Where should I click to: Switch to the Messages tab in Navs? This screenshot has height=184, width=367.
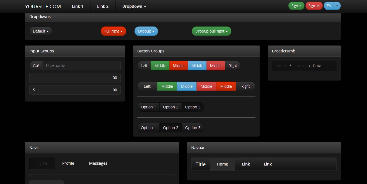98,163
